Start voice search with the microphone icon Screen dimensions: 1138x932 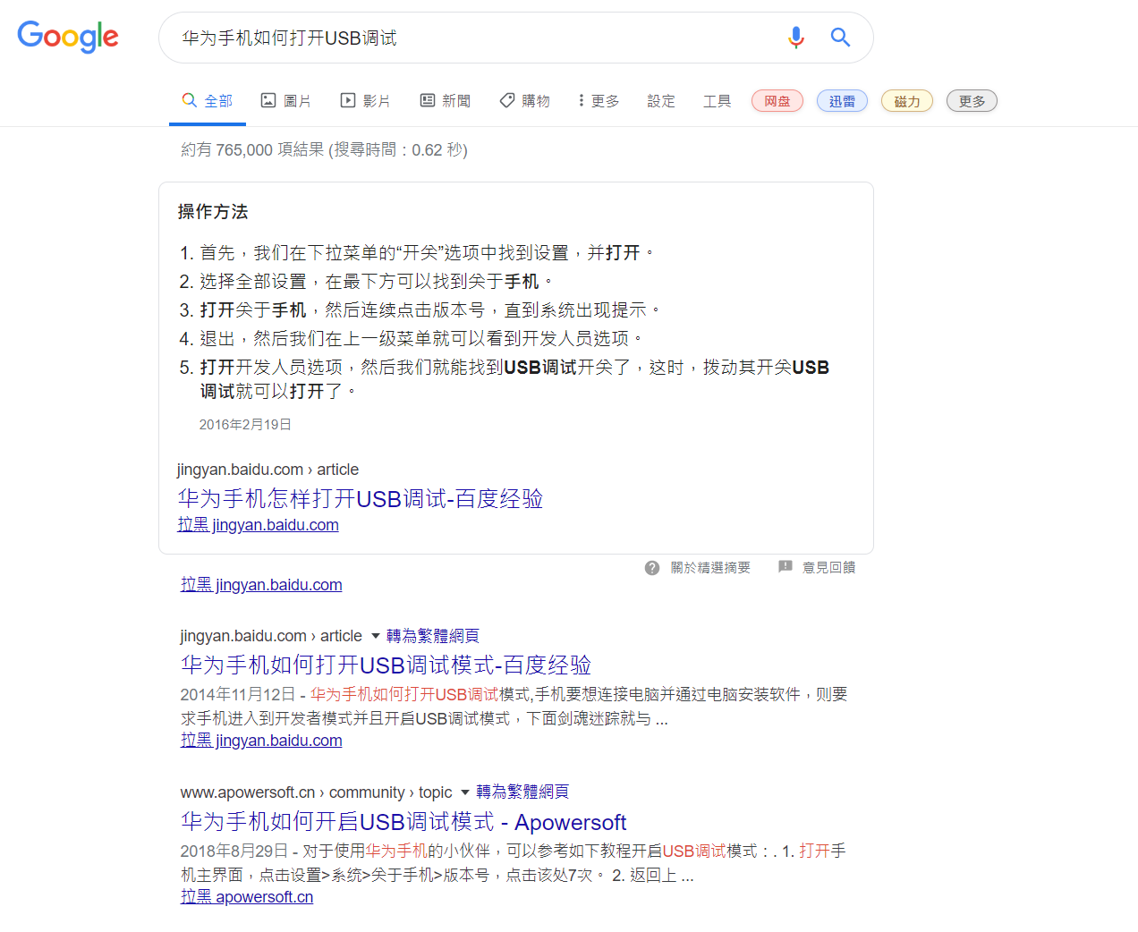tap(795, 38)
